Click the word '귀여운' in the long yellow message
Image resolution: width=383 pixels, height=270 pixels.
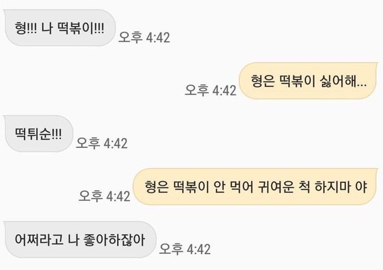275,187
